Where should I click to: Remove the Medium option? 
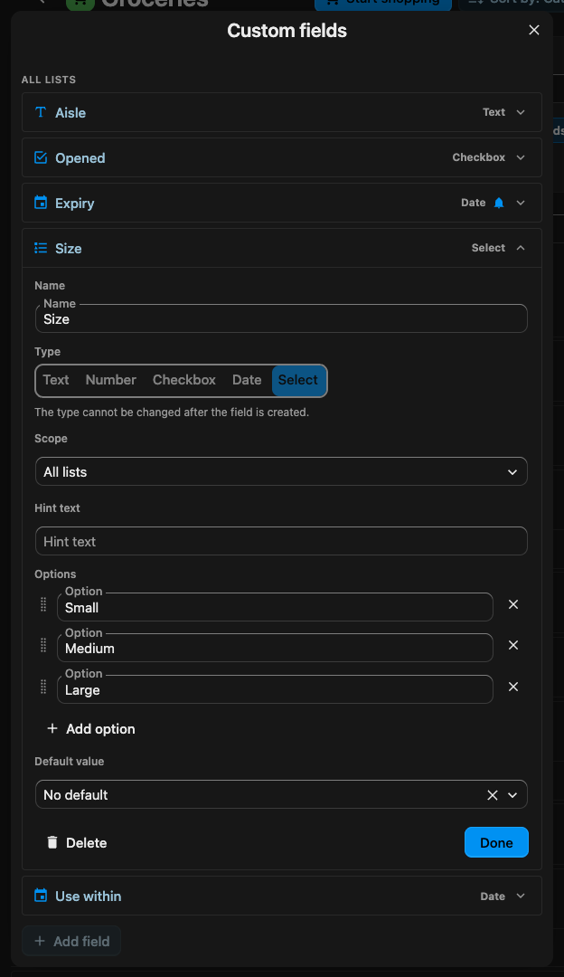(x=513, y=645)
